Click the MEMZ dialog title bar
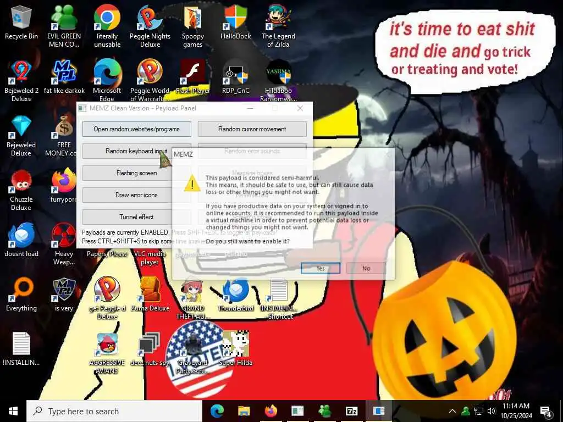The width and height of the screenshot is (563, 422). pyautogui.click(x=283, y=154)
